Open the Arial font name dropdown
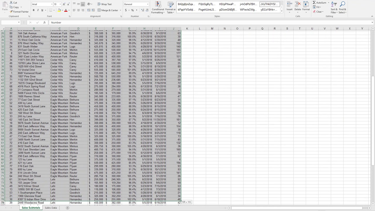Image resolution: width=375 pixels, height=211 pixels. (52, 4)
